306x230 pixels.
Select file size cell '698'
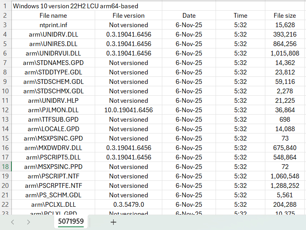point(285,119)
